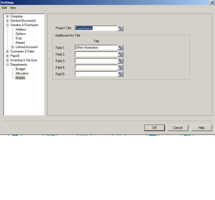Screen dimensions: 215x200
Task: Expand the General (Accounts) node
Action: 7,21
